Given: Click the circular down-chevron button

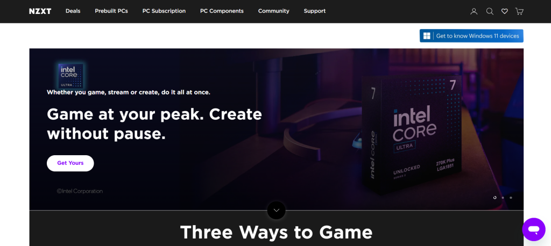Looking at the screenshot, I should [x=276, y=210].
